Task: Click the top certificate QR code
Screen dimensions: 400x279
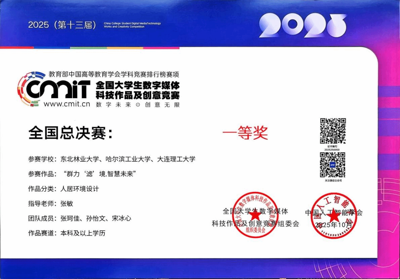Action: coord(333,131)
